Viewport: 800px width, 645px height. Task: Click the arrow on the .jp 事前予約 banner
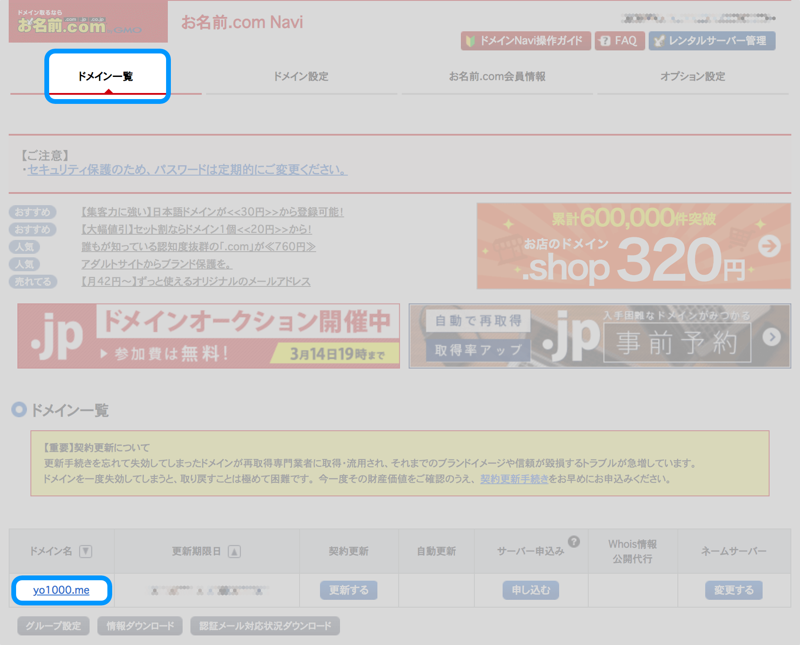[773, 337]
